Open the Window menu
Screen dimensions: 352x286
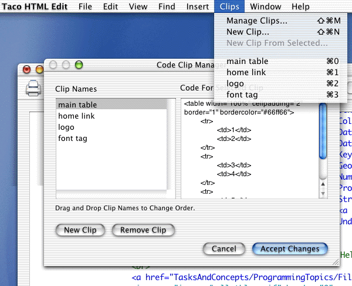[x=266, y=6]
